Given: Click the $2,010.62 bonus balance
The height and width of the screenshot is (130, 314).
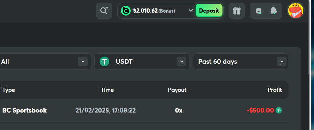Looking at the screenshot, I should [145, 11].
